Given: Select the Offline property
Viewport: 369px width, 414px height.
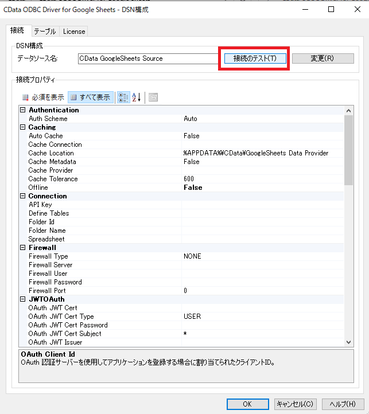Looking at the screenshot, I should 185,188.
